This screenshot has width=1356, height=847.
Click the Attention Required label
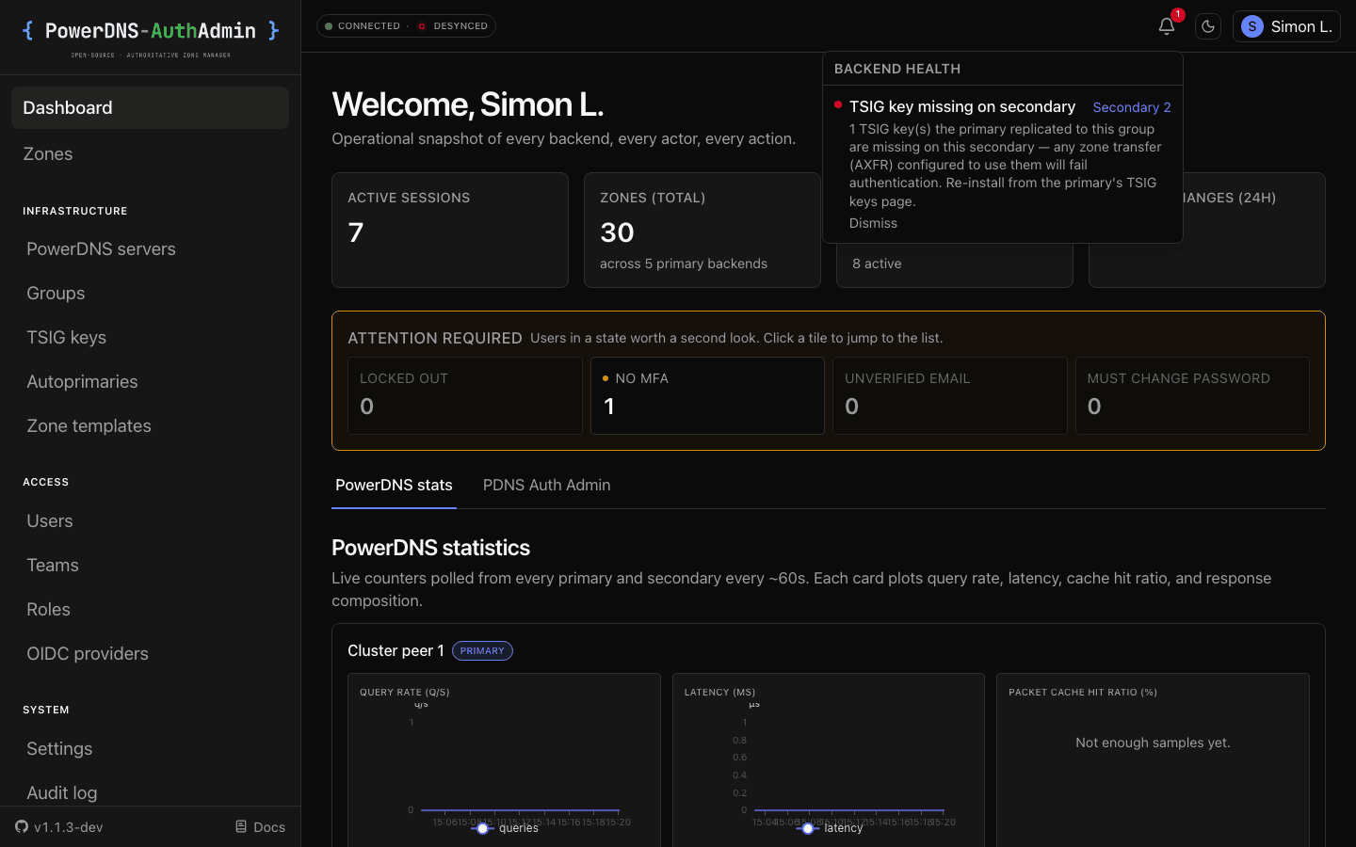pyautogui.click(x=435, y=338)
